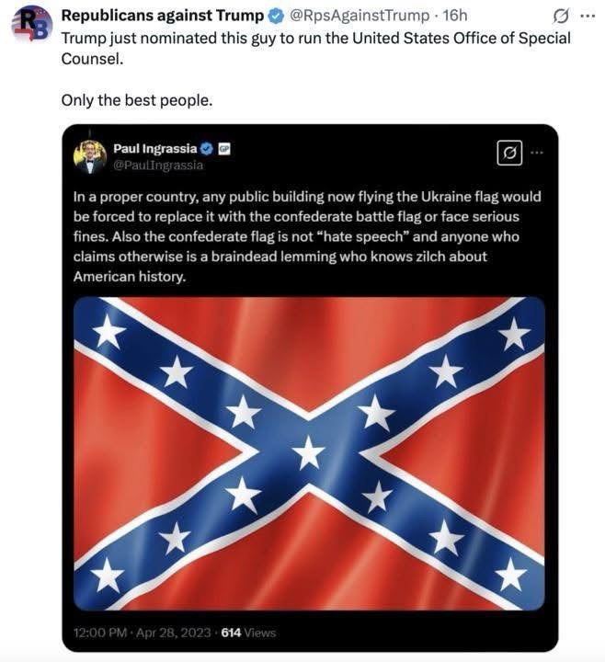Click the @PaulIngrassia handle
The width and height of the screenshot is (605, 662).
pyautogui.click(x=157, y=165)
